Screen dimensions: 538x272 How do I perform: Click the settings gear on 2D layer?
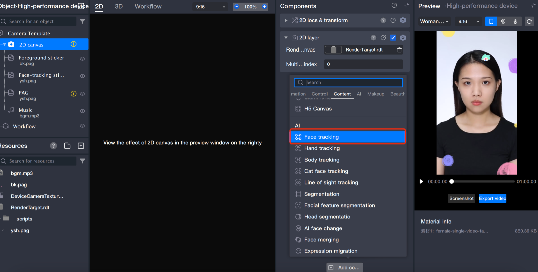tap(403, 38)
